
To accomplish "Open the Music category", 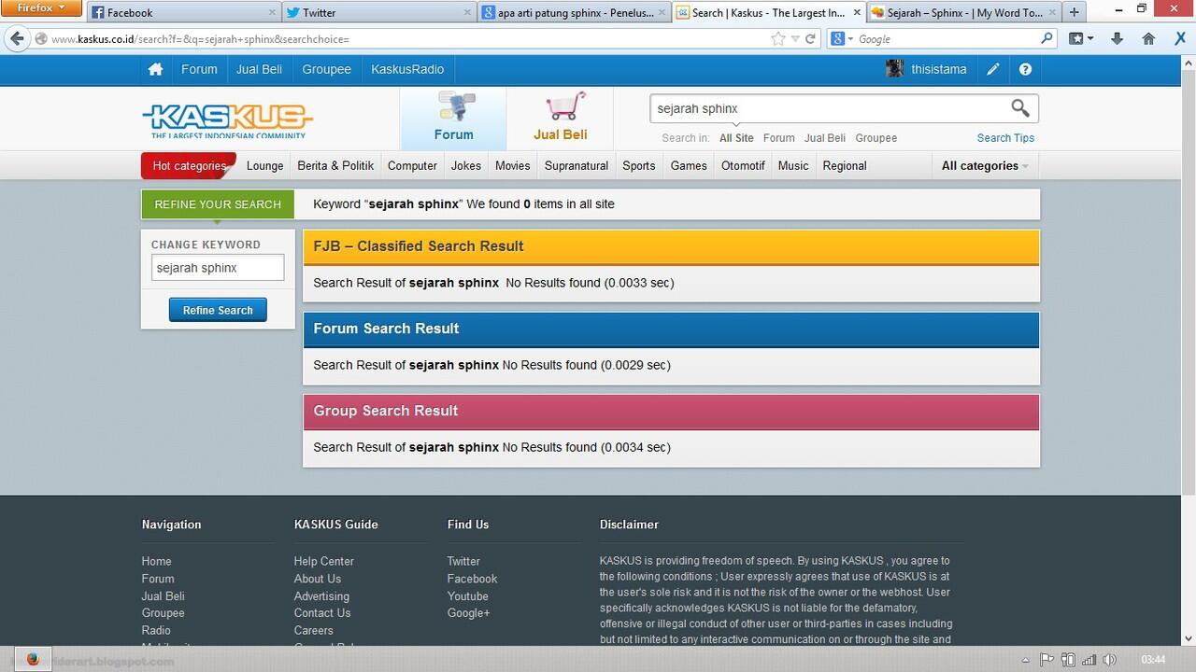I will [x=793, y=166].
